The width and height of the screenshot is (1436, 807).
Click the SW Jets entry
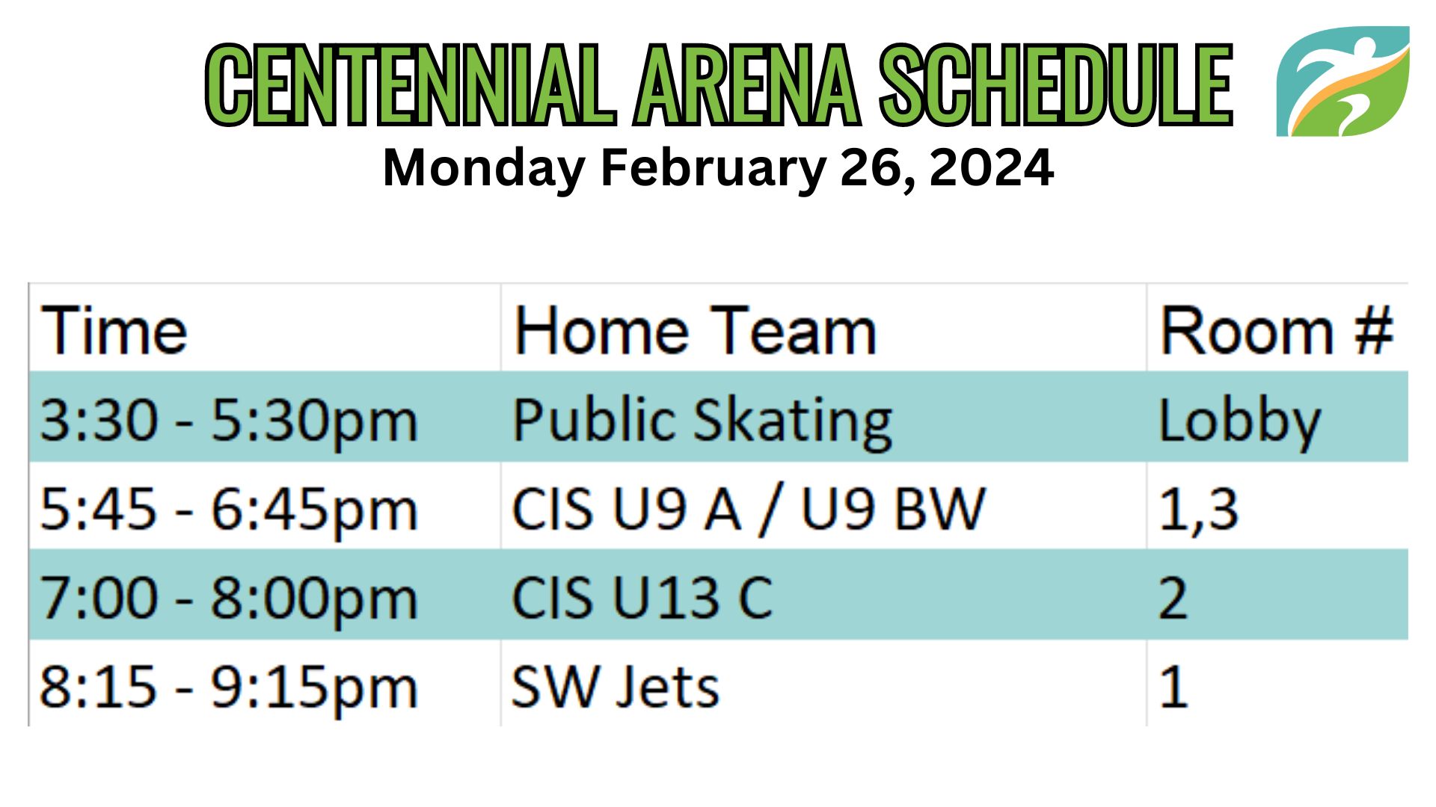click(615, 687)
